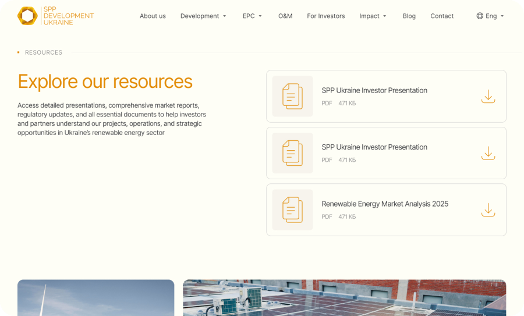The height and width of the screenshot is (316, 524).
Task: Open the Impact menu item
Action: (x=369, y=16)
